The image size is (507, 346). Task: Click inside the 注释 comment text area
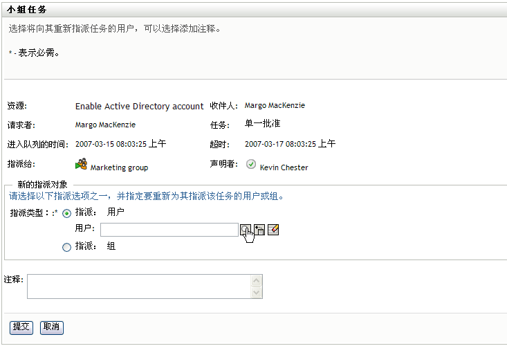(x=138, y=286)
